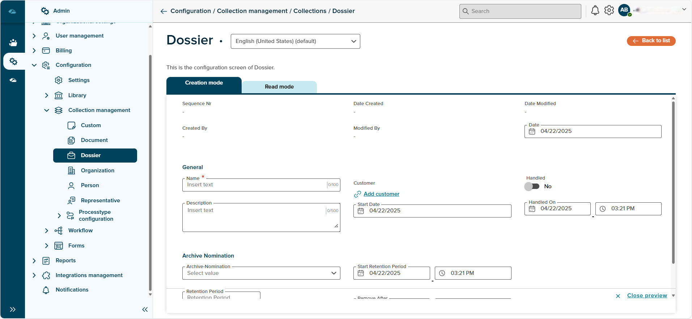Click the calendar icon in Start Date field
The image size is (692, 319).
[x=361, y=211]
